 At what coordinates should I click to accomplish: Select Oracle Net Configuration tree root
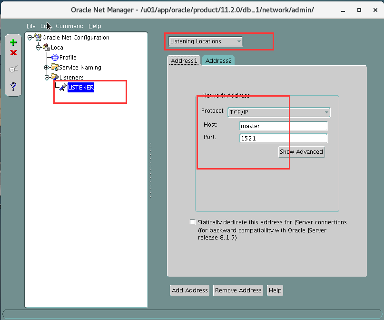click(76, 38)
